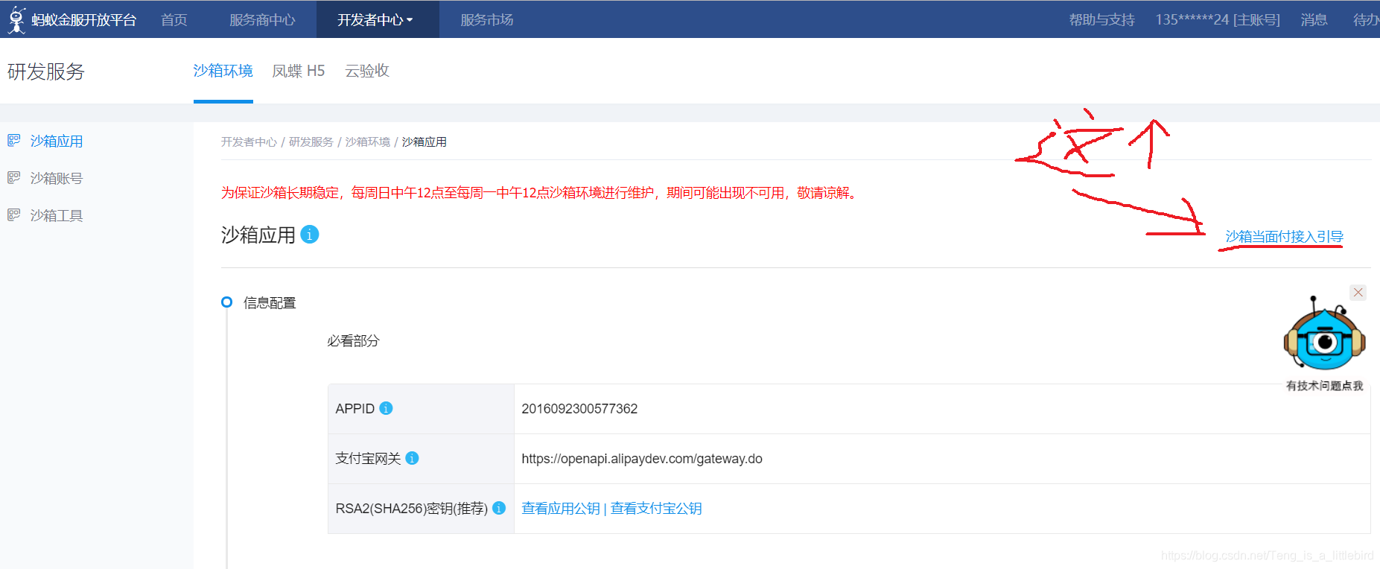Close the robot assistant widget
1380x569 pixels.
1358,293
